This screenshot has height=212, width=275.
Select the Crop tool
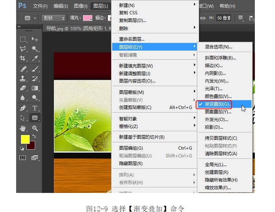click(x=23, y=58)
